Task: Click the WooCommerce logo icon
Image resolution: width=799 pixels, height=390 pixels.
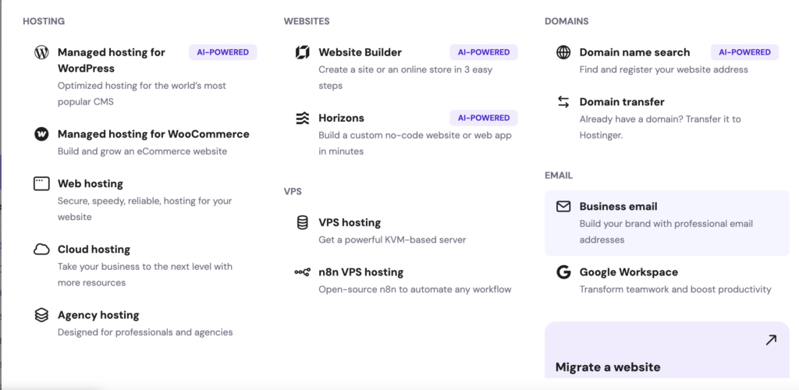Action: pos(41,134)
